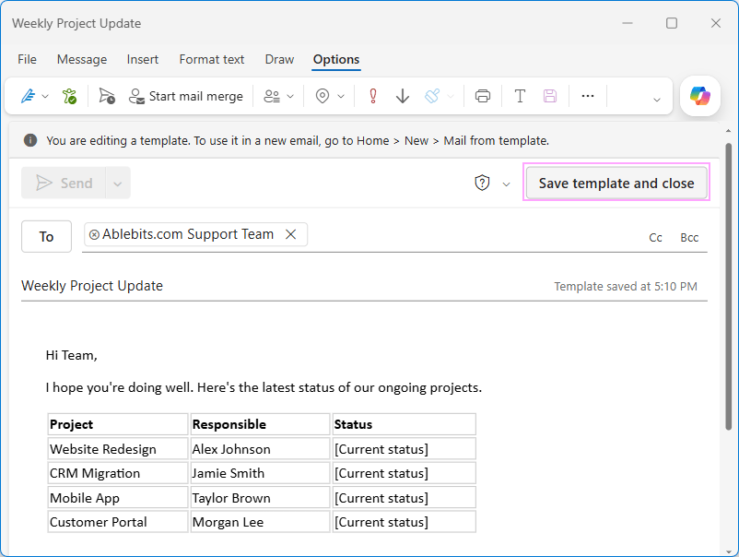The width and height of the screenshot is (739, 557).
Task: Run the Accessibility checker icon
Action: click(69, 96)
